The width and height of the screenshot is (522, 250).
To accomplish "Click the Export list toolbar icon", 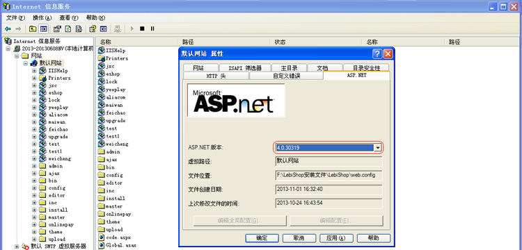I will 79,29.
